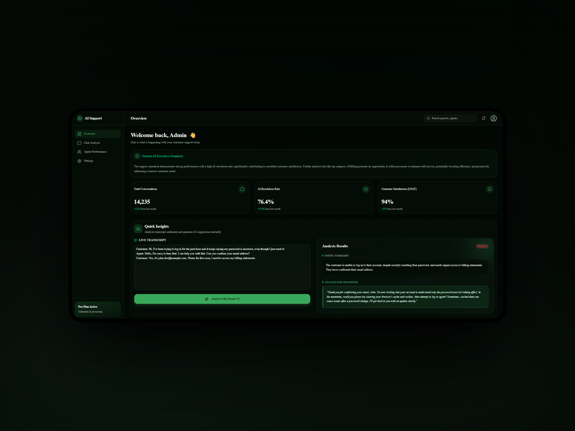Click the AI Support robot logo icon
Screen dimensions: 575x431
80,118
